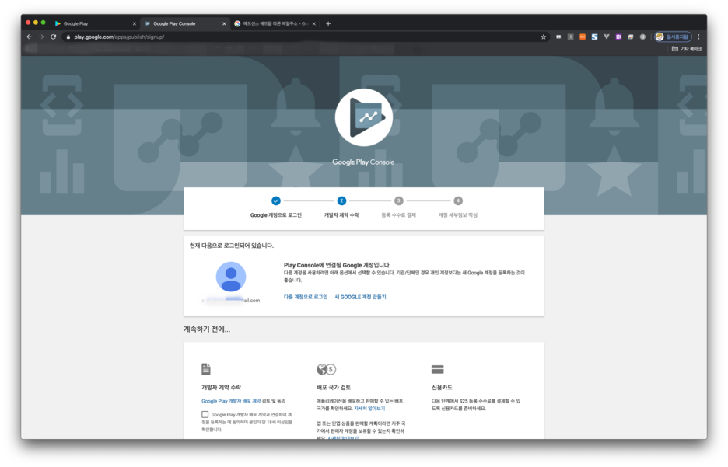Open the 기타 북마크 bookmarks folder
Image resolution: width=728 pixels, height=467 pixels.
687,48
